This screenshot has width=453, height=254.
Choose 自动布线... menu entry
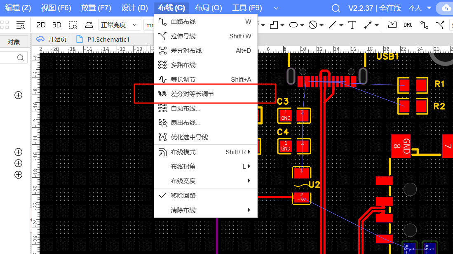205,108
